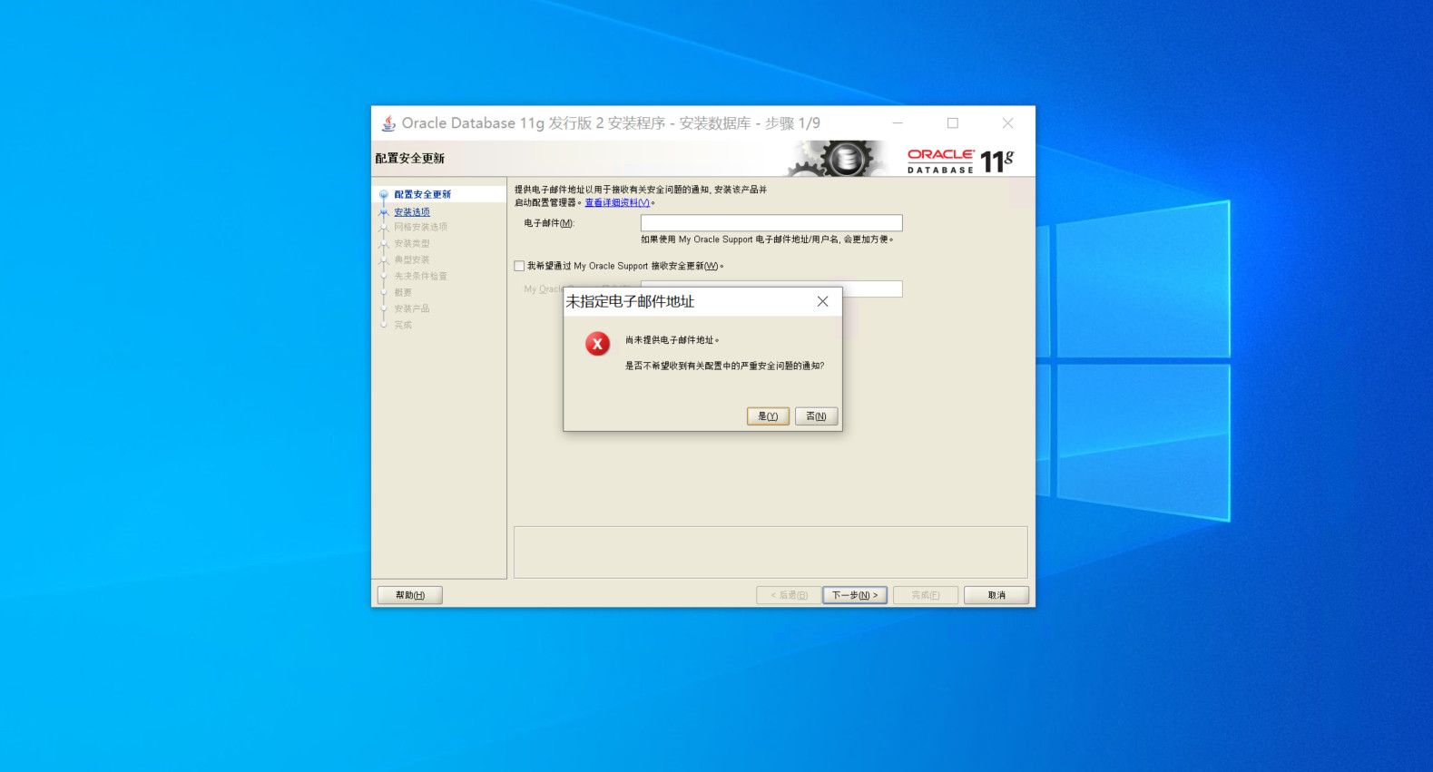The image size is (1433, 772).
Task: Cancel the installation with the 取消 button
Action: pos(996,595)
